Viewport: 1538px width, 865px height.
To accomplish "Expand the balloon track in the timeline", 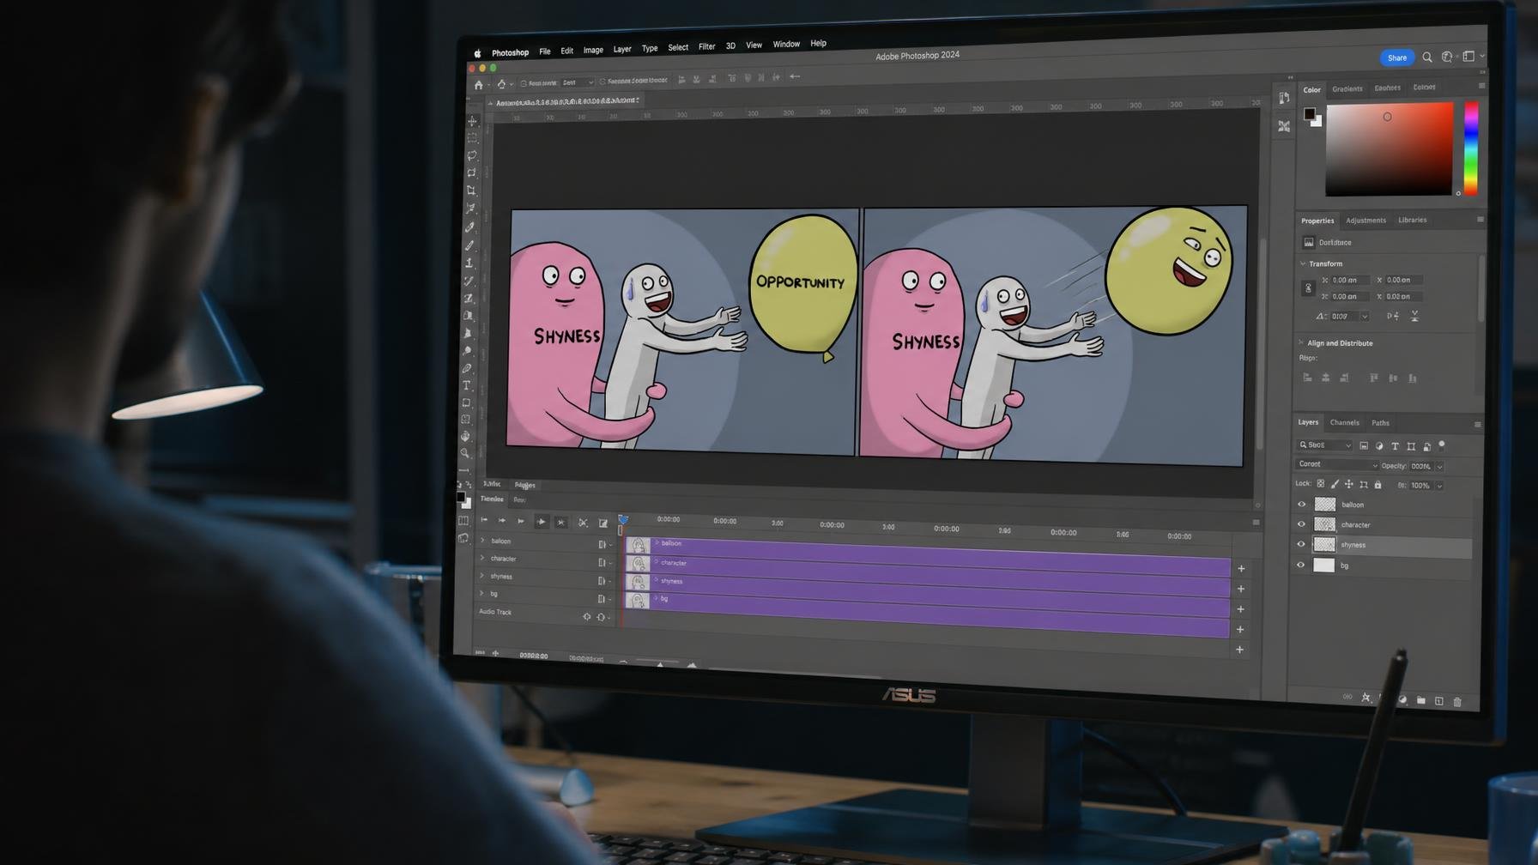I will 482,541.
